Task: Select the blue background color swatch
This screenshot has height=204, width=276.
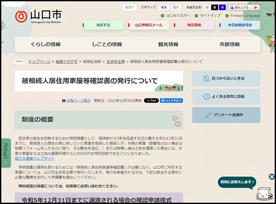Action: click(x=223, y=7)
